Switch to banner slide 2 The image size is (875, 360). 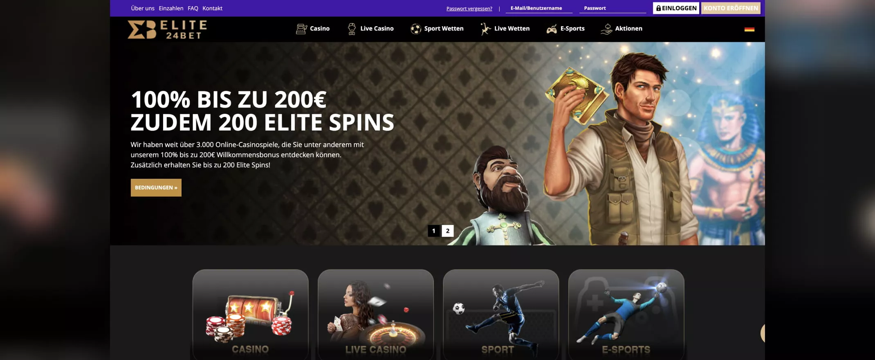point(448,231)
